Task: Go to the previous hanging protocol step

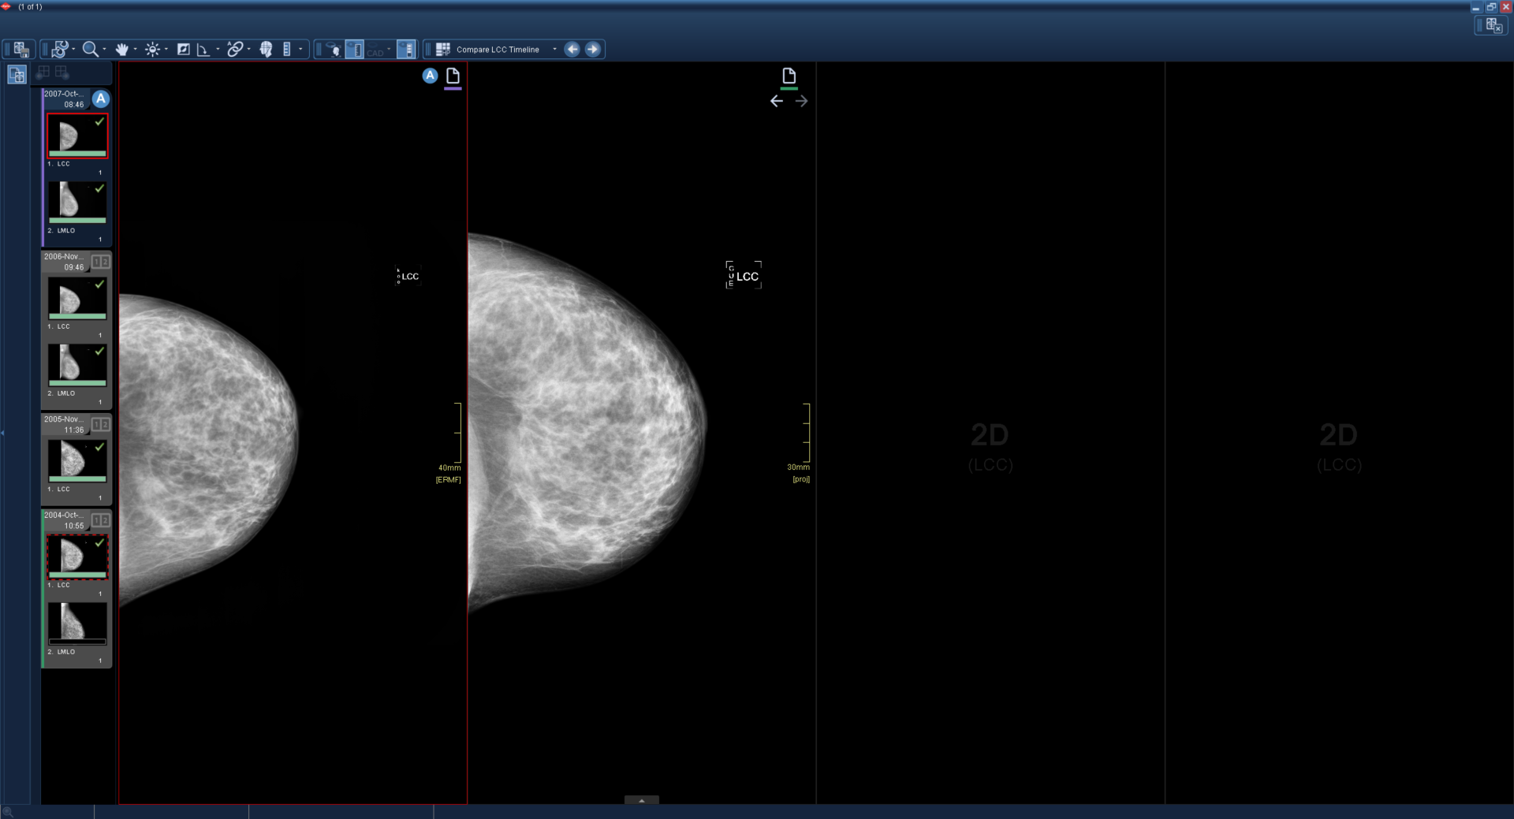Action: coord(572,50)
